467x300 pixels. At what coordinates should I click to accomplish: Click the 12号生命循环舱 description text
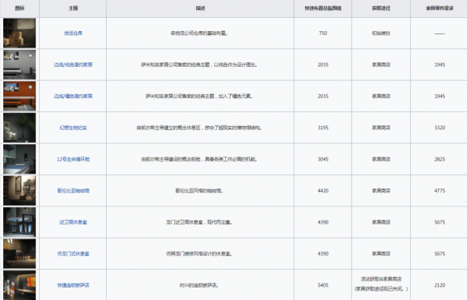pos(199,159)
